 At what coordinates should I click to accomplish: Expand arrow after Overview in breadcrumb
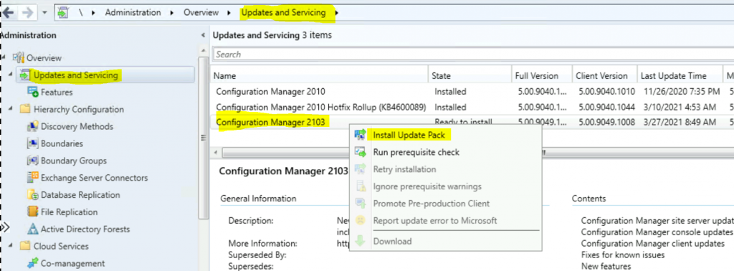coord(229,13)
